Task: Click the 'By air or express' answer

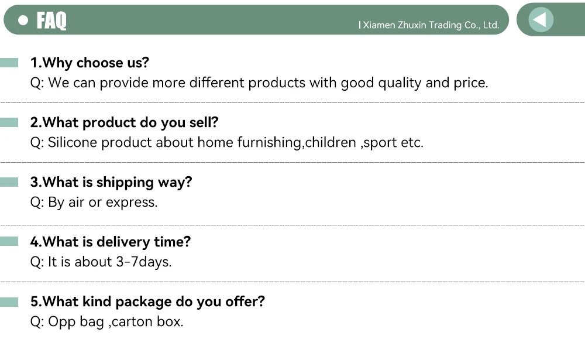Action: pos(94,203)
